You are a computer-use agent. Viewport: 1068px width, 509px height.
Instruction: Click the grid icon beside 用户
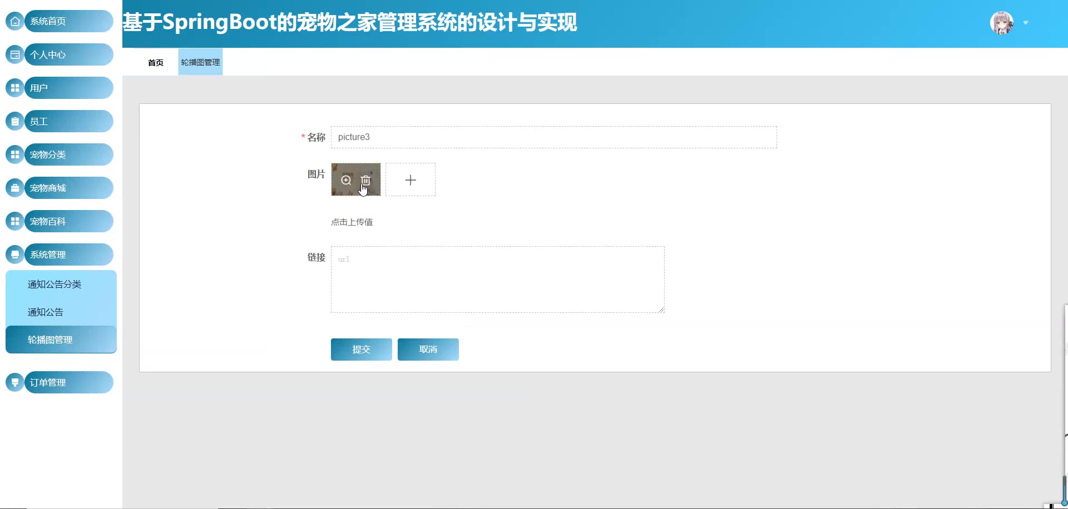[15, 88]
